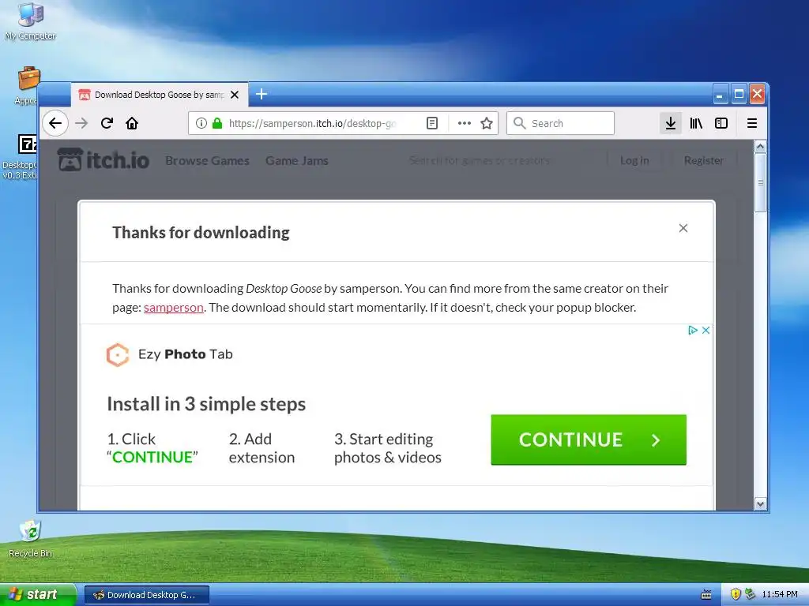Click the page scrollbar up arrow

tap(760, 146)
